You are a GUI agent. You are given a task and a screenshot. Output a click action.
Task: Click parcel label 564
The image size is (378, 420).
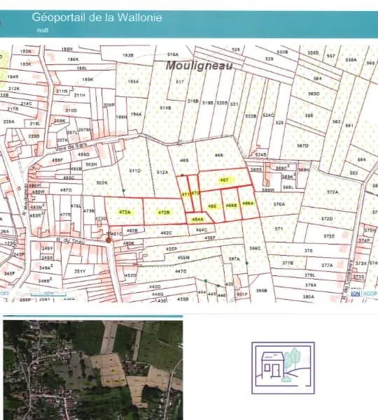coord(317,78)
